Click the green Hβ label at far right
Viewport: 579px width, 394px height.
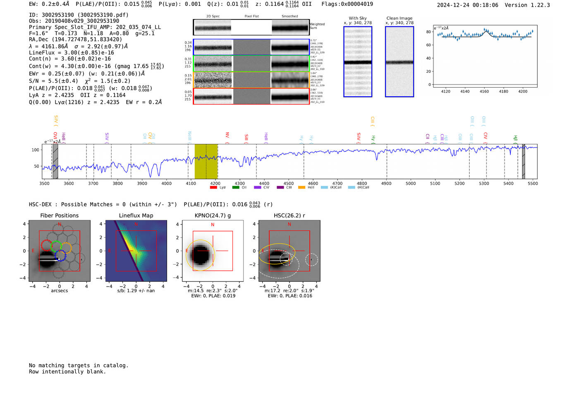tap(515, 138)
